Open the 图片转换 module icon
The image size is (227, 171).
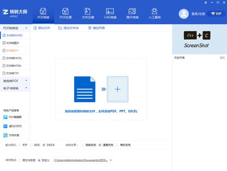click(132, 11)
